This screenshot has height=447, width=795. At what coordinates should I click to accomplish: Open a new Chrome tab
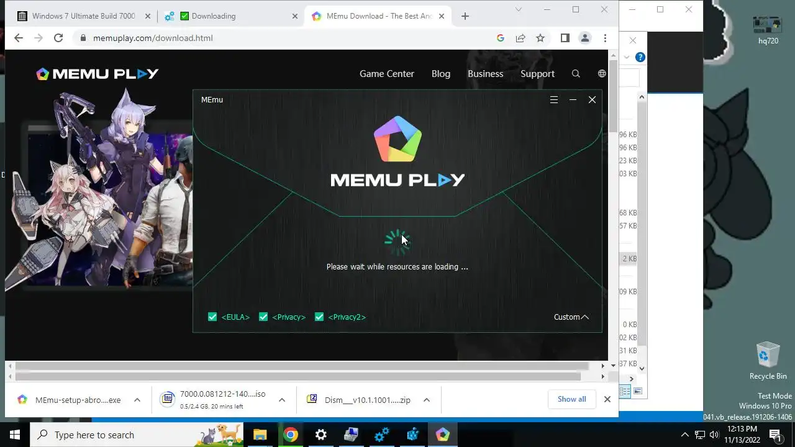(x=465, y=16)
